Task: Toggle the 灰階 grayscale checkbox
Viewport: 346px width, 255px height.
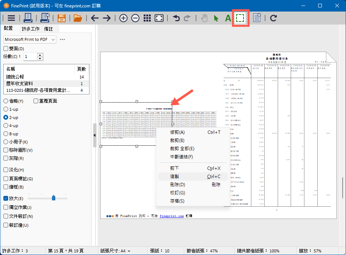Action: point(6,158)
